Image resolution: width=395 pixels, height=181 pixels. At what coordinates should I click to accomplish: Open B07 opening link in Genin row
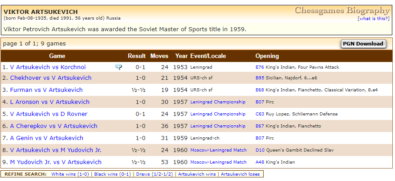coord(260,138)
